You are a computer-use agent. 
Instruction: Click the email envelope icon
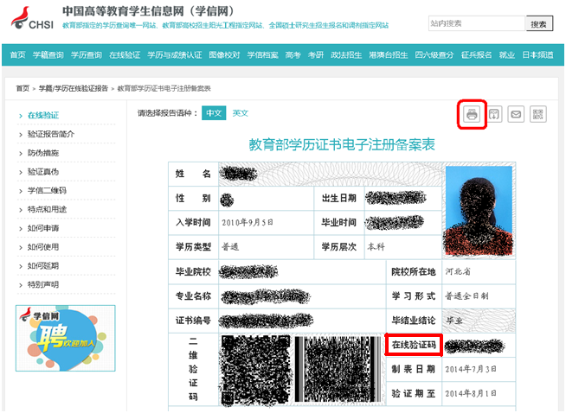click(516, 114)
